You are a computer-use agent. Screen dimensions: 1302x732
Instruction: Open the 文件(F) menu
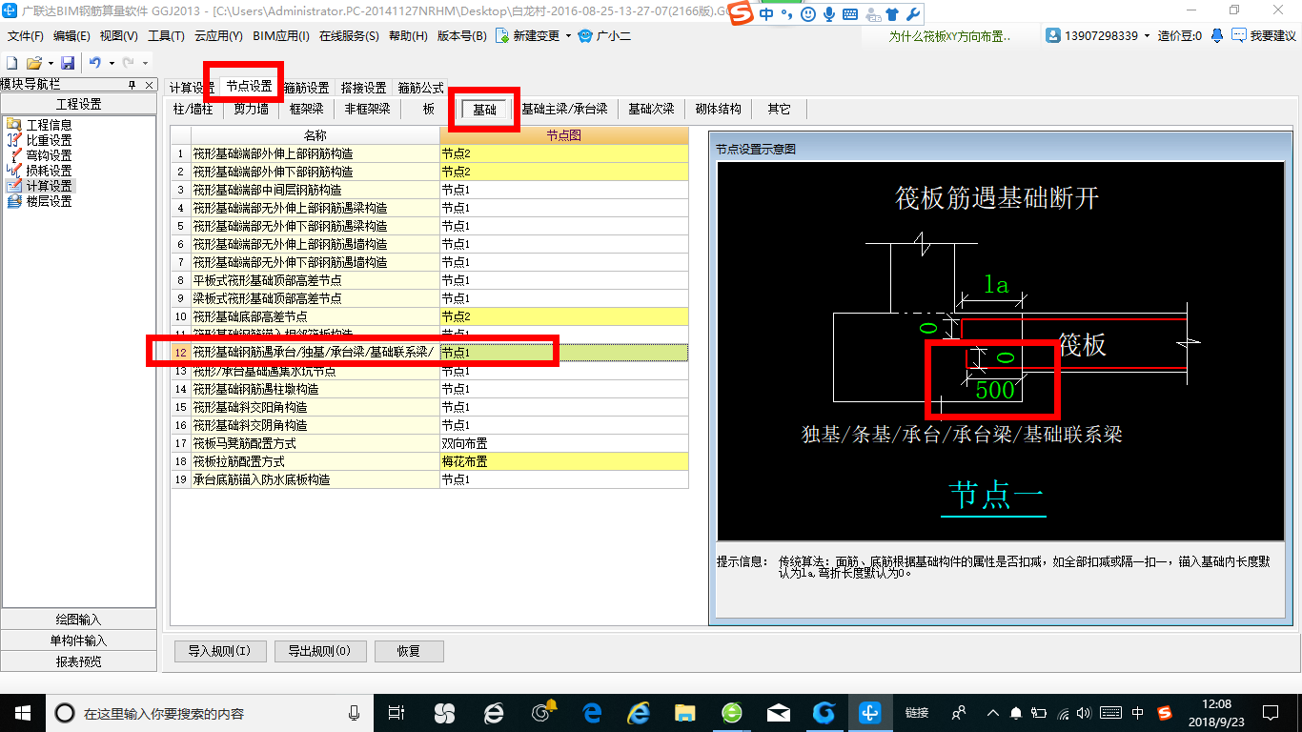point(26,36)
